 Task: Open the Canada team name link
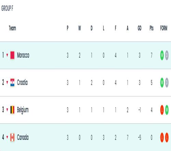pos(23,137)
